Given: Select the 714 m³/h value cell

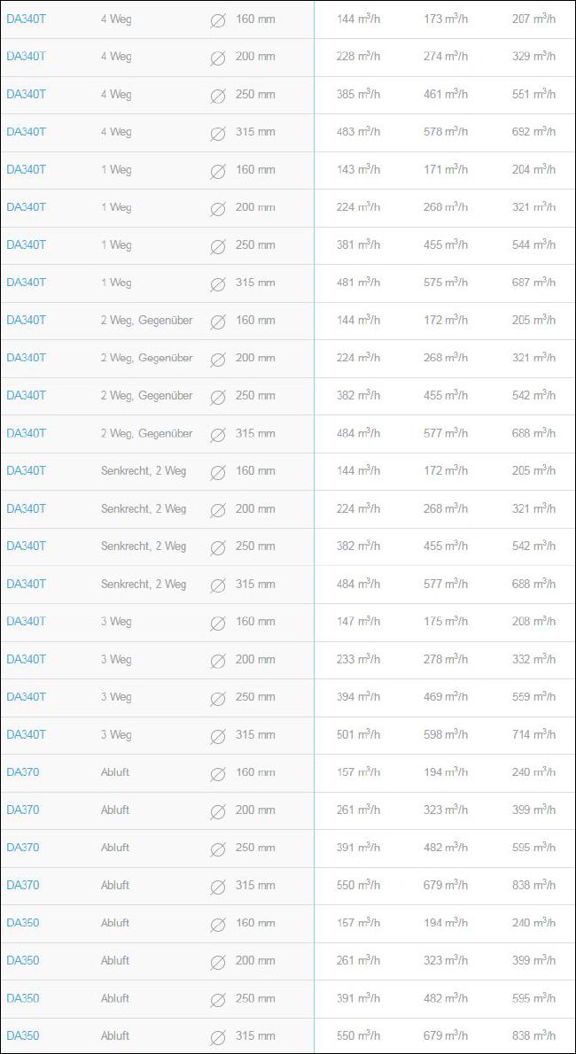Looking at the screenshot, I should pyautogui.click(x=533, y=734).
